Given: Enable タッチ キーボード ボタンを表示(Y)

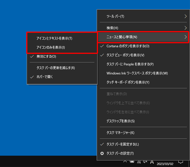Looking at the screenshot, I should (143, 82).
